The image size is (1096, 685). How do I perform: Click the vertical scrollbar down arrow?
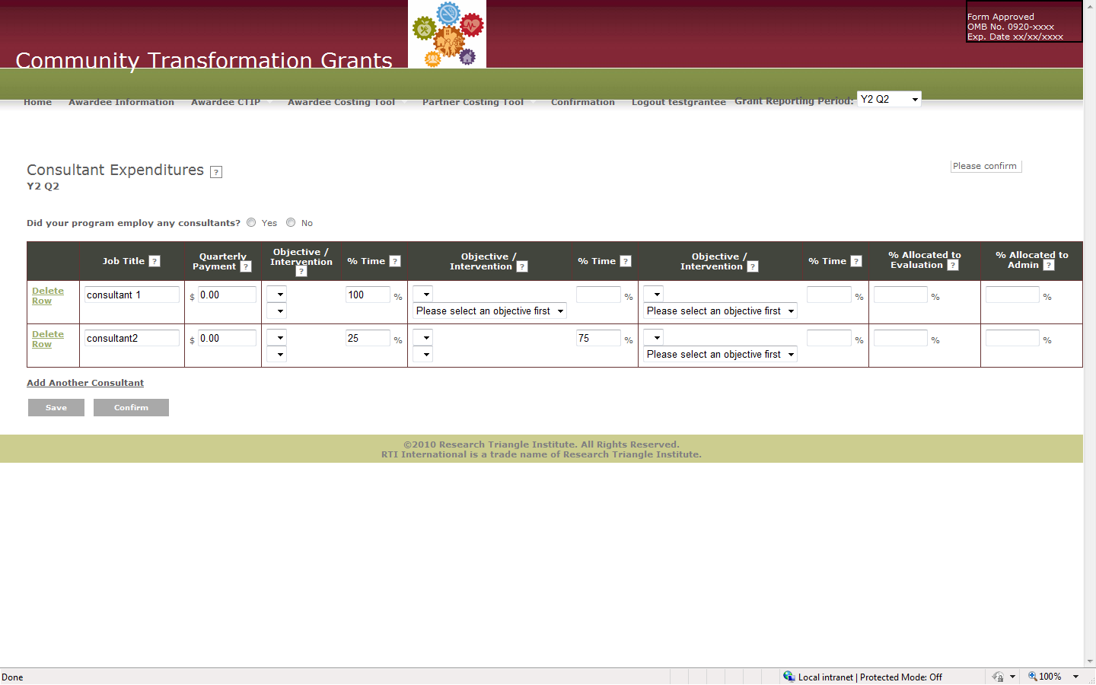(x=1090, y=661)
